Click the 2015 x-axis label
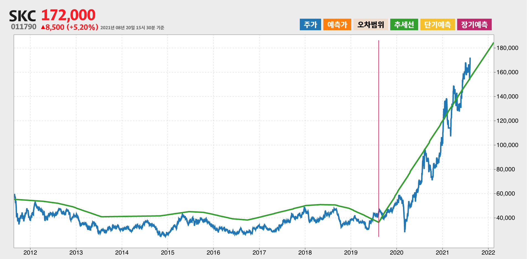This screenshot has width=531, height=259. [168, 252]
